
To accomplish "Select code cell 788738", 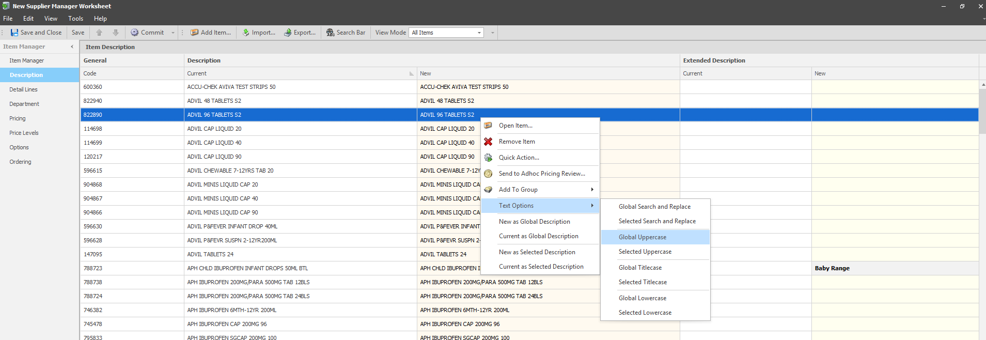I will point(132,282).
